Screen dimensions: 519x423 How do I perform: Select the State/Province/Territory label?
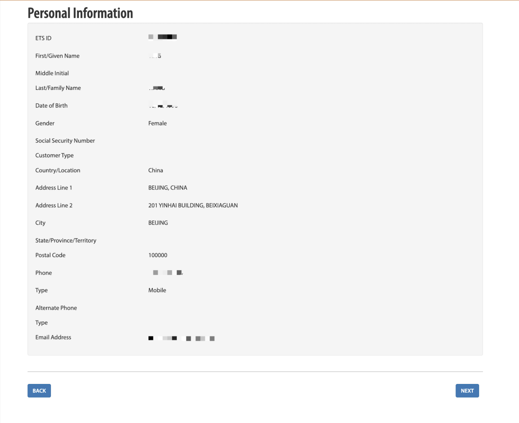(66, 241)
